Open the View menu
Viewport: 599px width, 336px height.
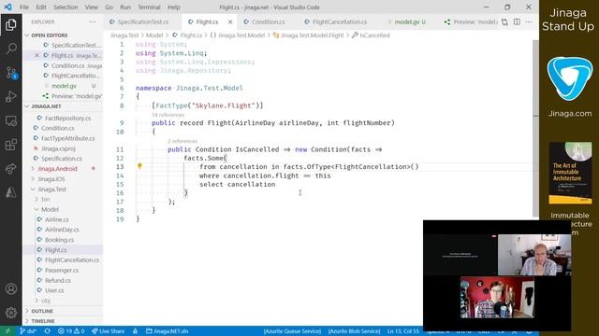92,7
